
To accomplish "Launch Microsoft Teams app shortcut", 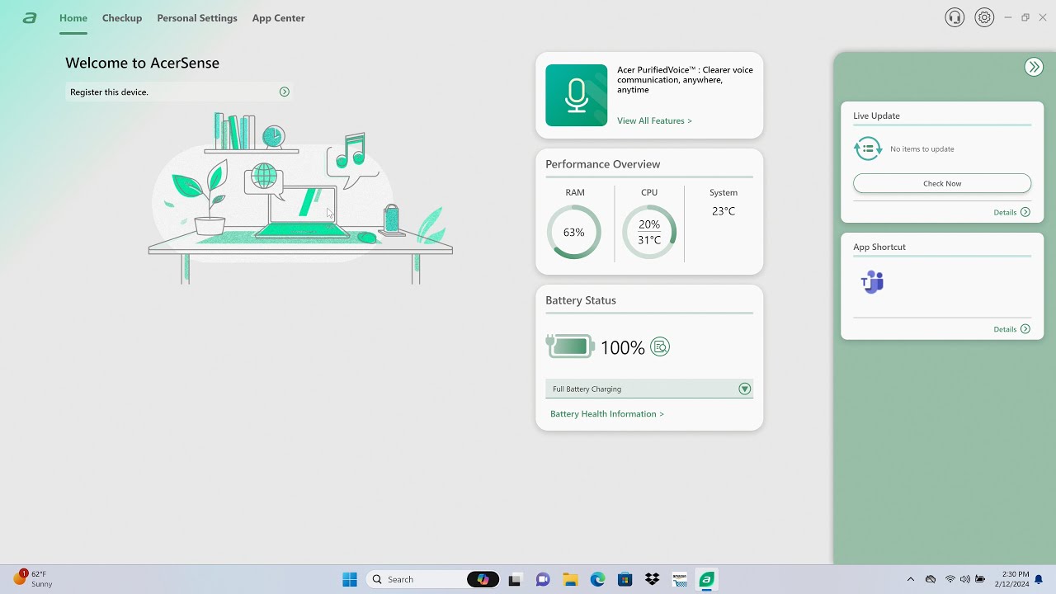I will tap(872, 283).
